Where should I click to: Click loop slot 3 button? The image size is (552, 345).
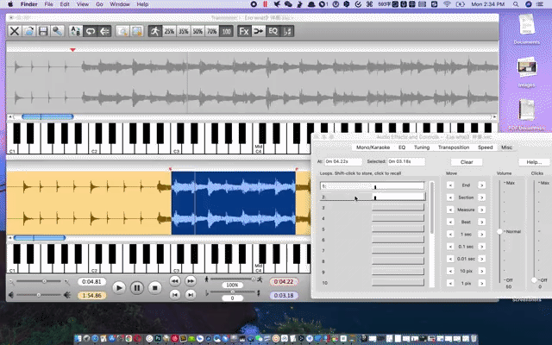(398, 208)
